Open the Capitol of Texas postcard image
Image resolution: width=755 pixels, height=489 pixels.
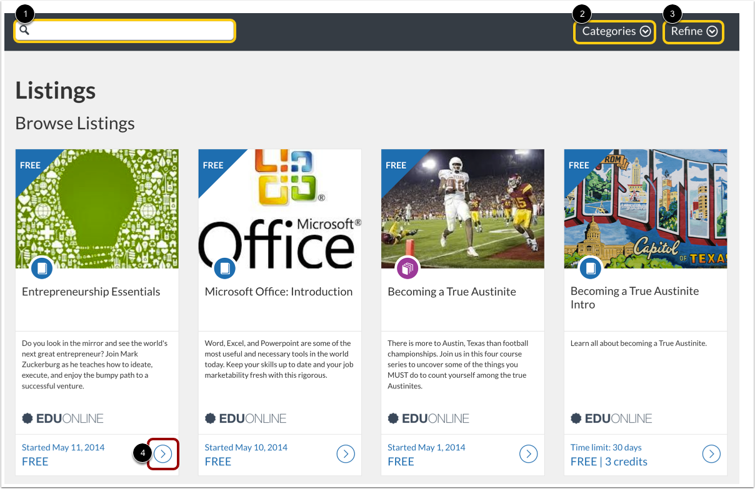[x=646, y=209]
